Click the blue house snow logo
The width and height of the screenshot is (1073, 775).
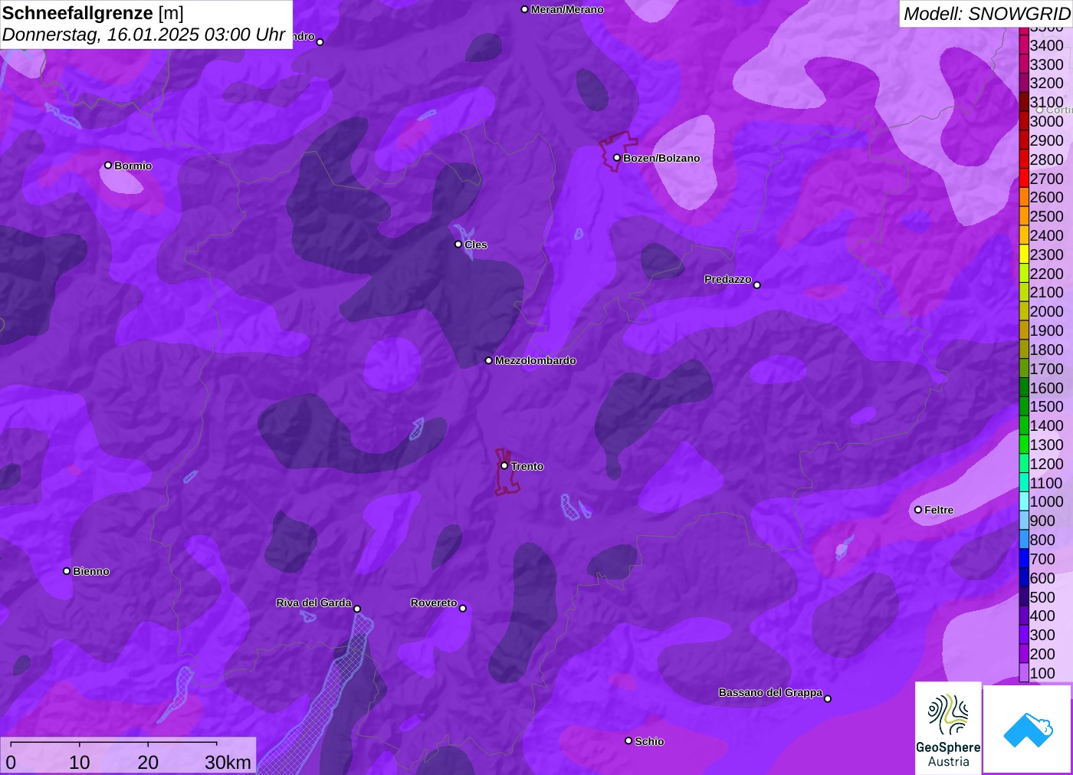pos(1028,729)
